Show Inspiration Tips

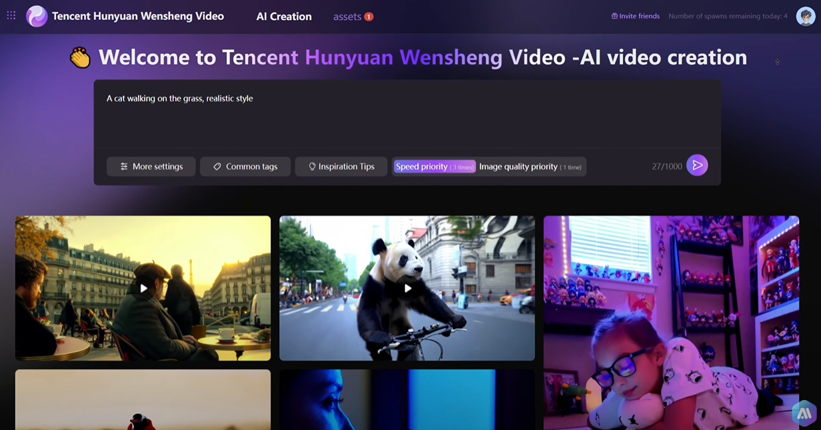pos(341,167)
